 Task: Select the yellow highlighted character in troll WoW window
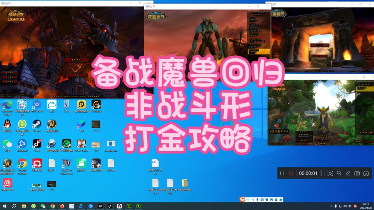(x=259, y=51)
